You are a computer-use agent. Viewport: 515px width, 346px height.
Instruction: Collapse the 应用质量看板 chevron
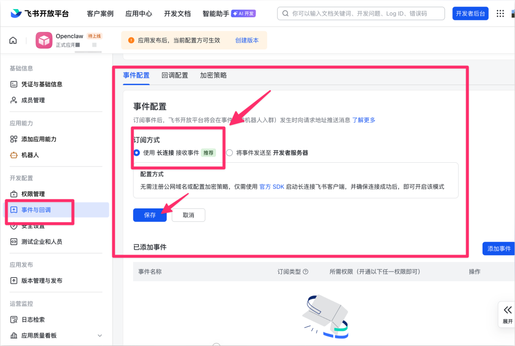[99, 335]
